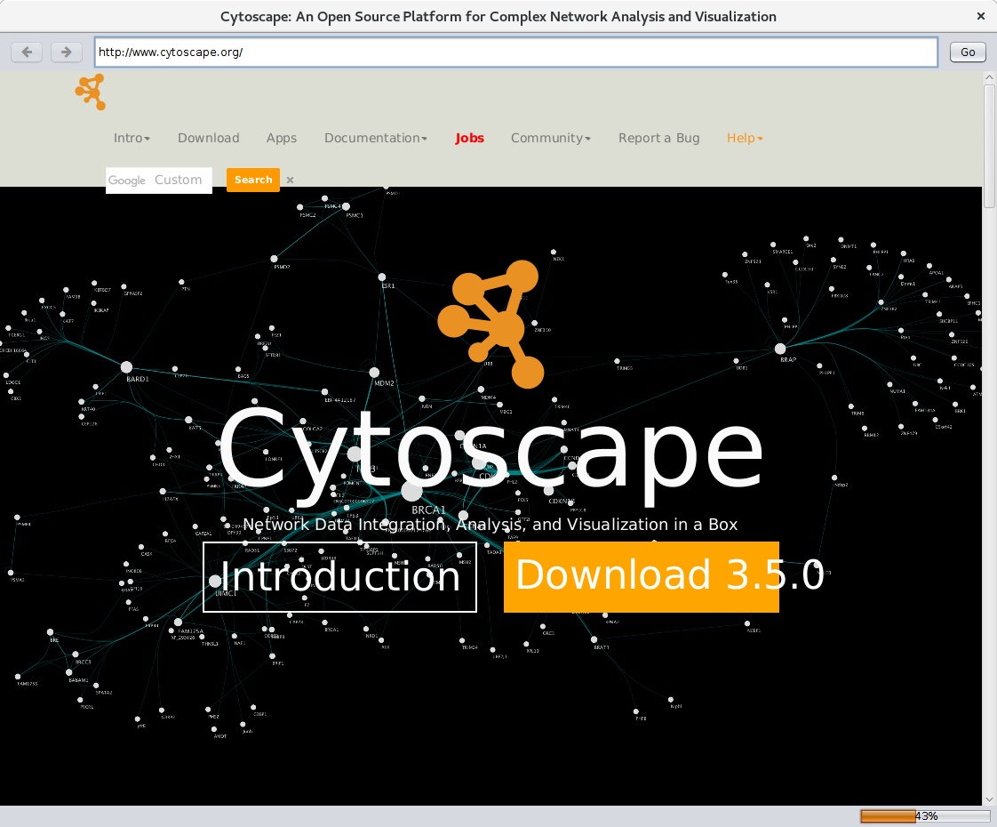Screen dimensions: 997x827
Task: Focus the Google Custom search field
Action: tap(160, 181)
